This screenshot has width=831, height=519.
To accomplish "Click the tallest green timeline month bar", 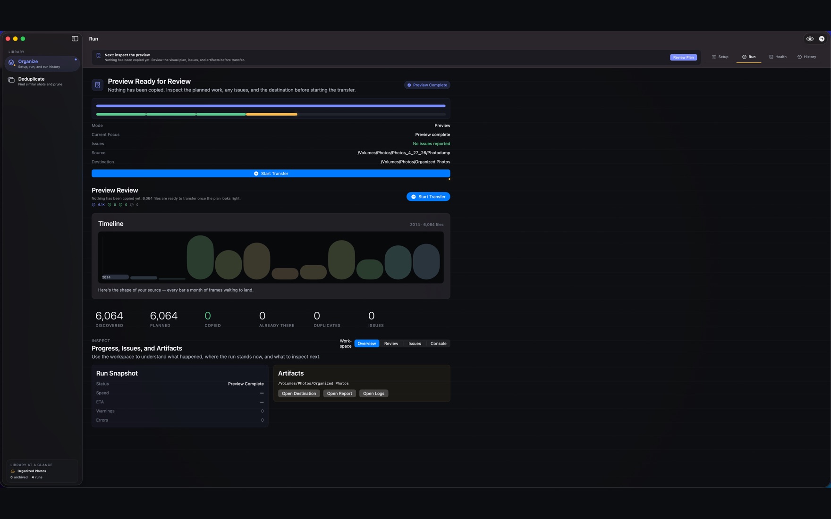I will coord(200,257).
